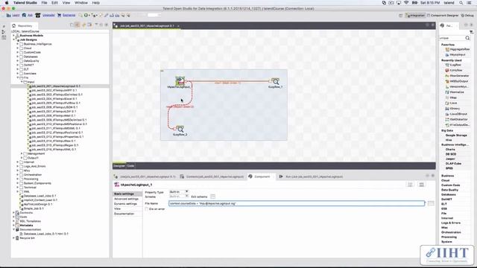Pick tJava from Recently Used palette
The image size is (477, 268).
point(451,103)
